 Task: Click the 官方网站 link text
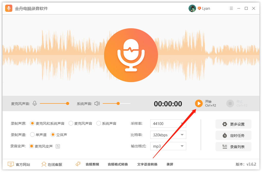(x=23, y=165)
